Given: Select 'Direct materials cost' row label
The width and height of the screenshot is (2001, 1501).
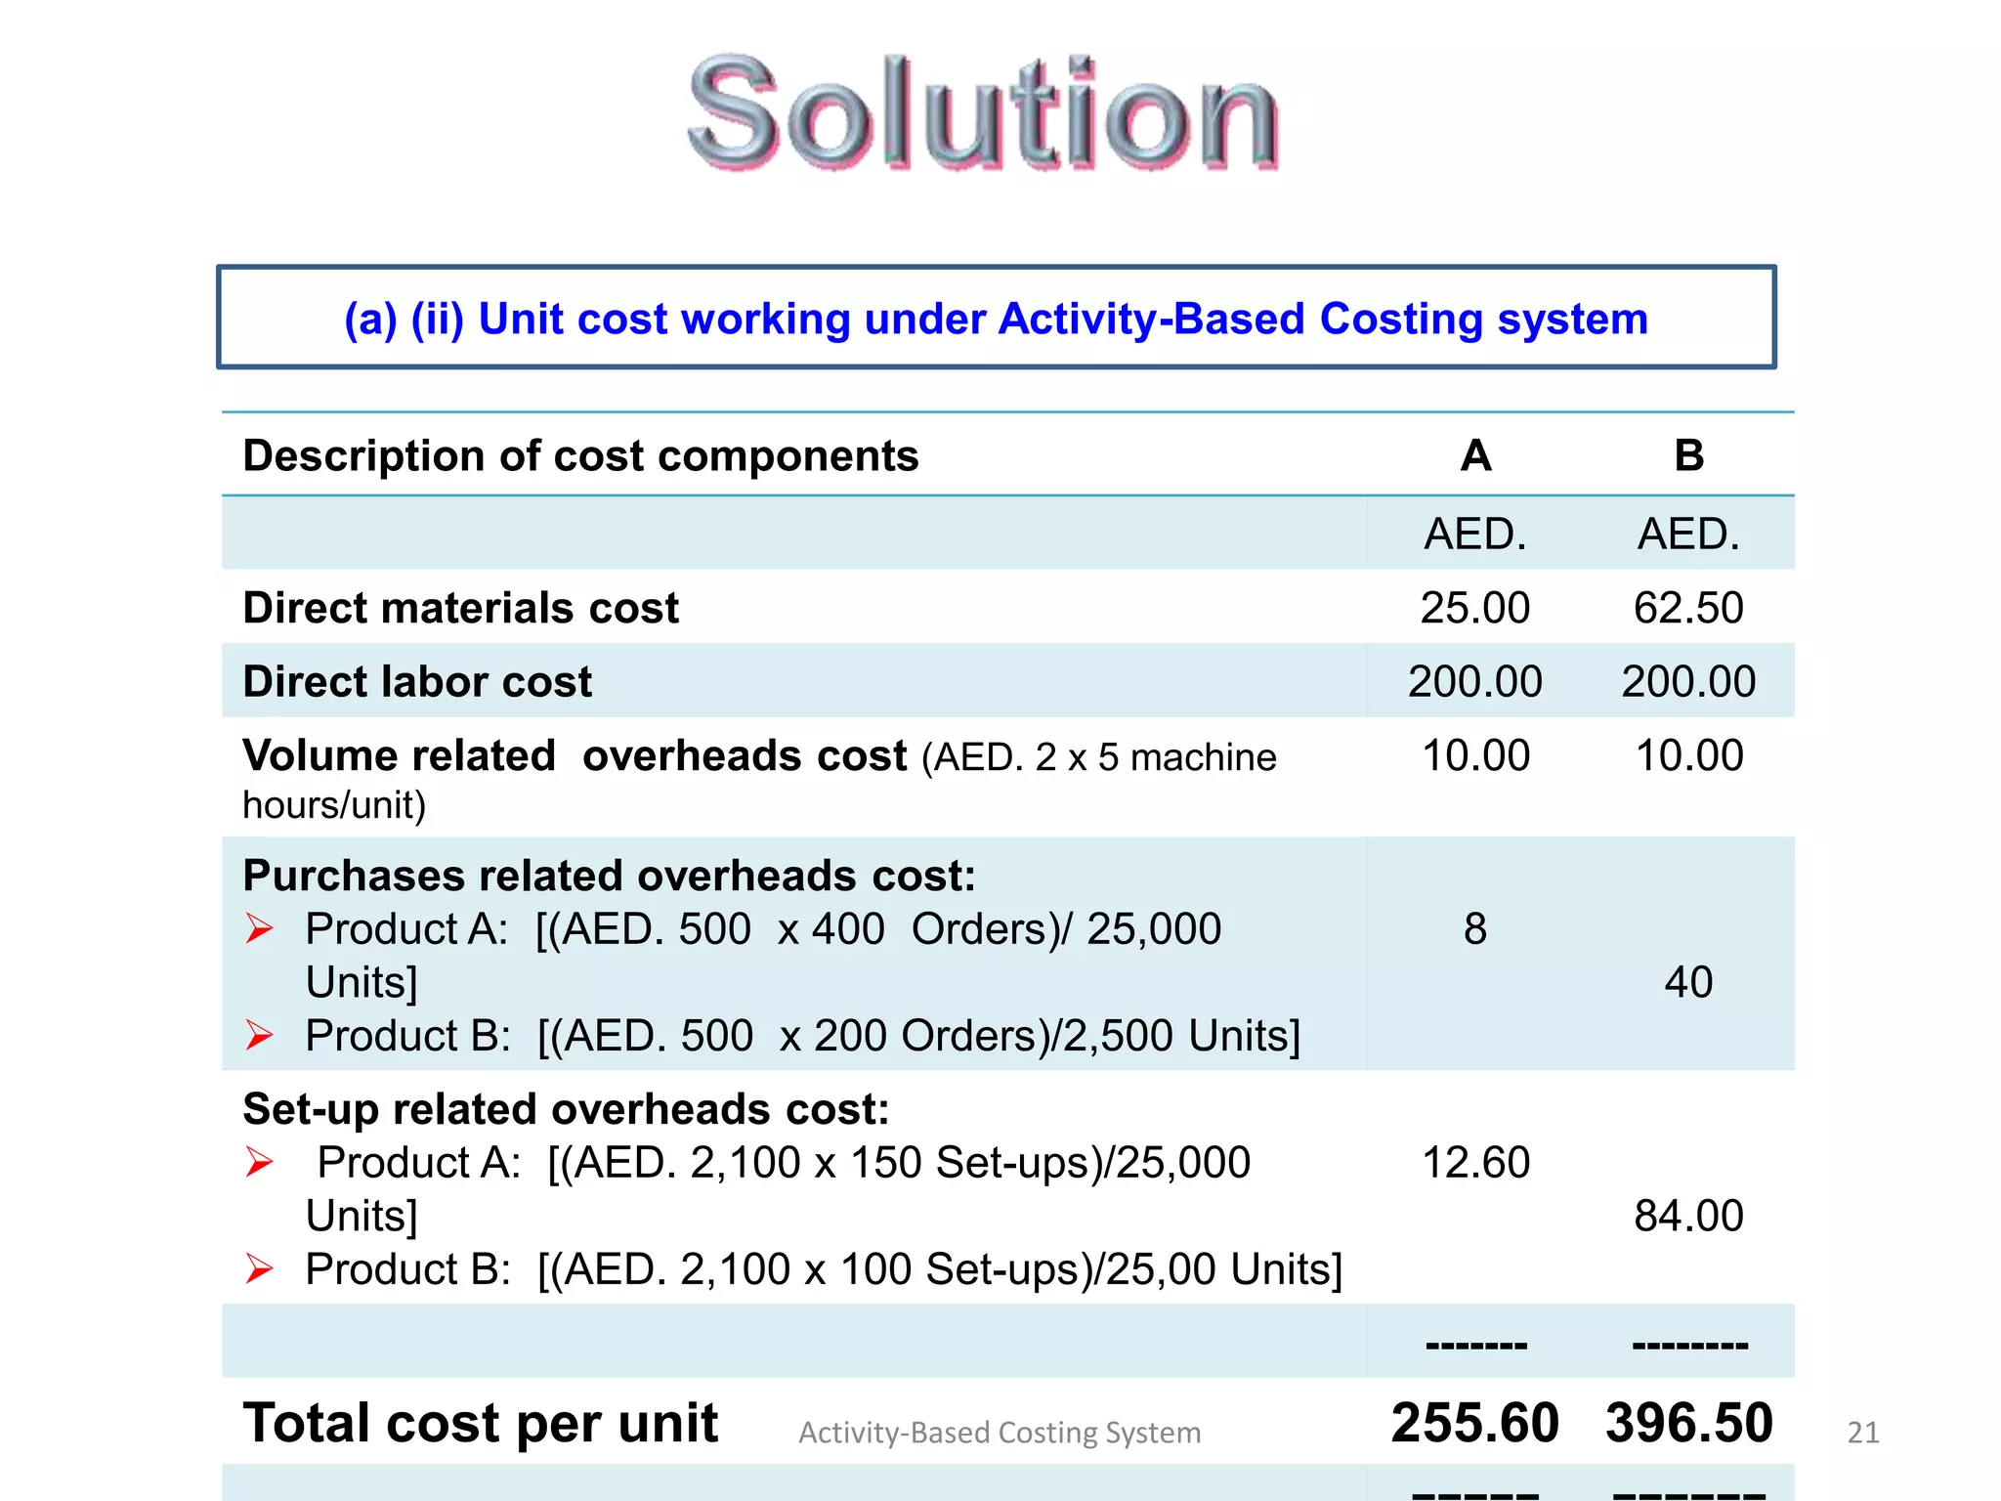Looking at the screenshot, I should click(460, 608).
